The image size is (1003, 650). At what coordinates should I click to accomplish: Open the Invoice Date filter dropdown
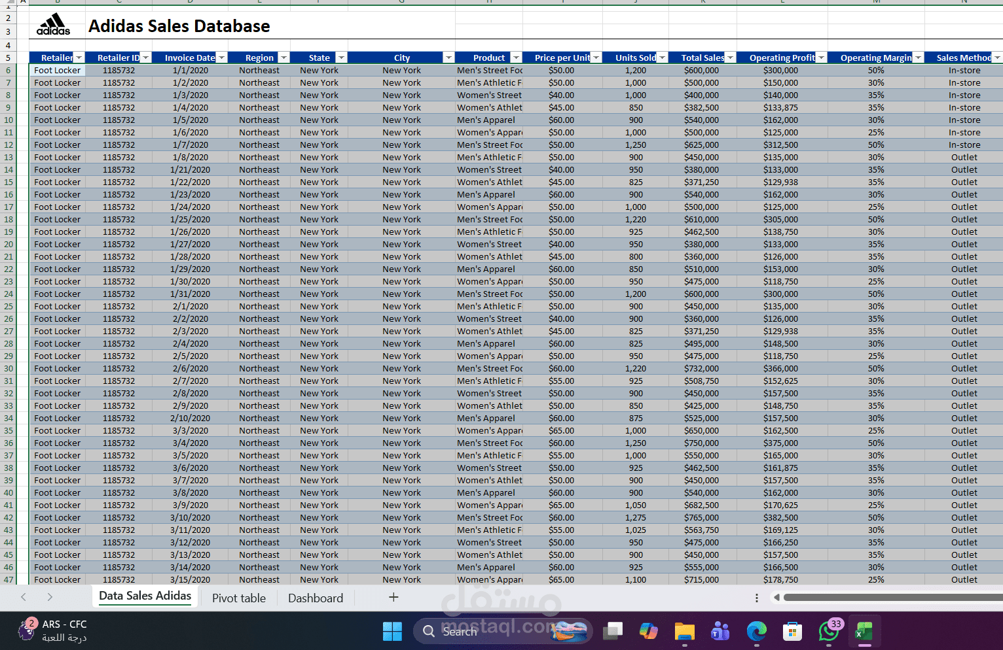point(221,58)
